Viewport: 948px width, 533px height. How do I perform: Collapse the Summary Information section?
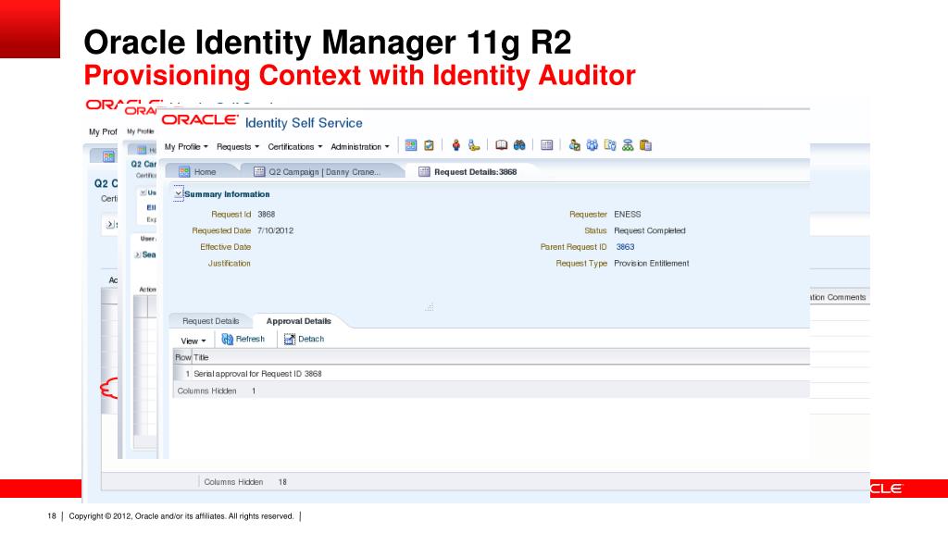point(179,193)
